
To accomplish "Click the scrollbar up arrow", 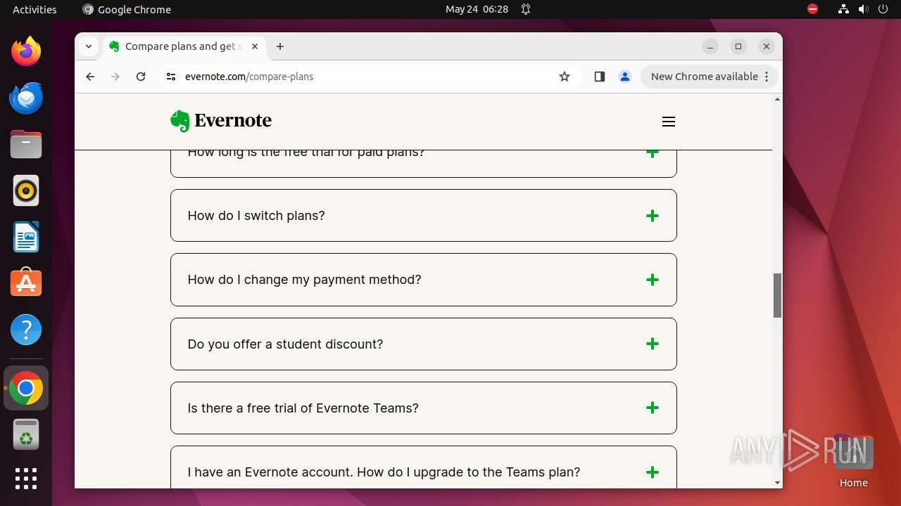I will point(777,99).
